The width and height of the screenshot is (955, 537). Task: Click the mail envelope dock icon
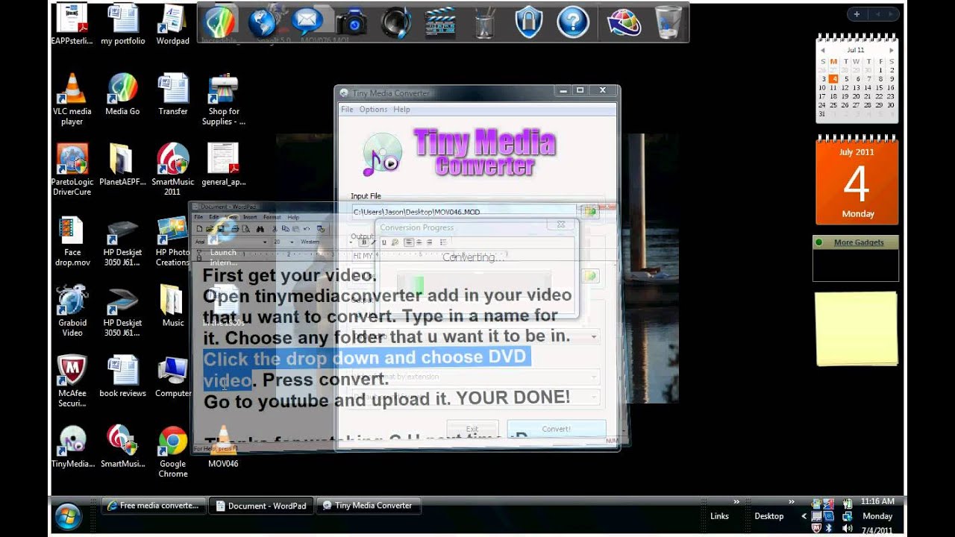[307, 22]
